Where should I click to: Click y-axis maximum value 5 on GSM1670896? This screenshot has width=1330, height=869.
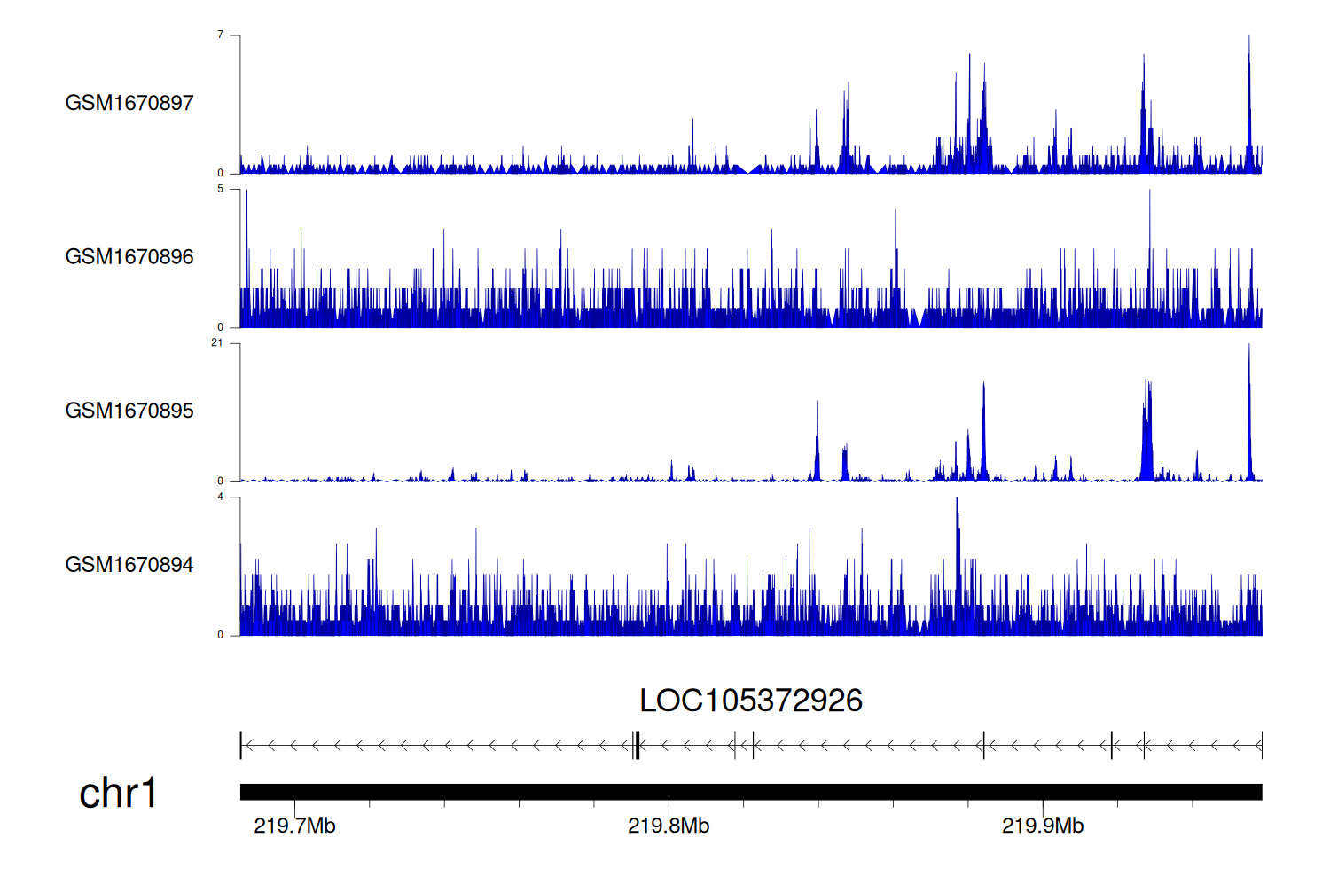click(x=221, y=189)
